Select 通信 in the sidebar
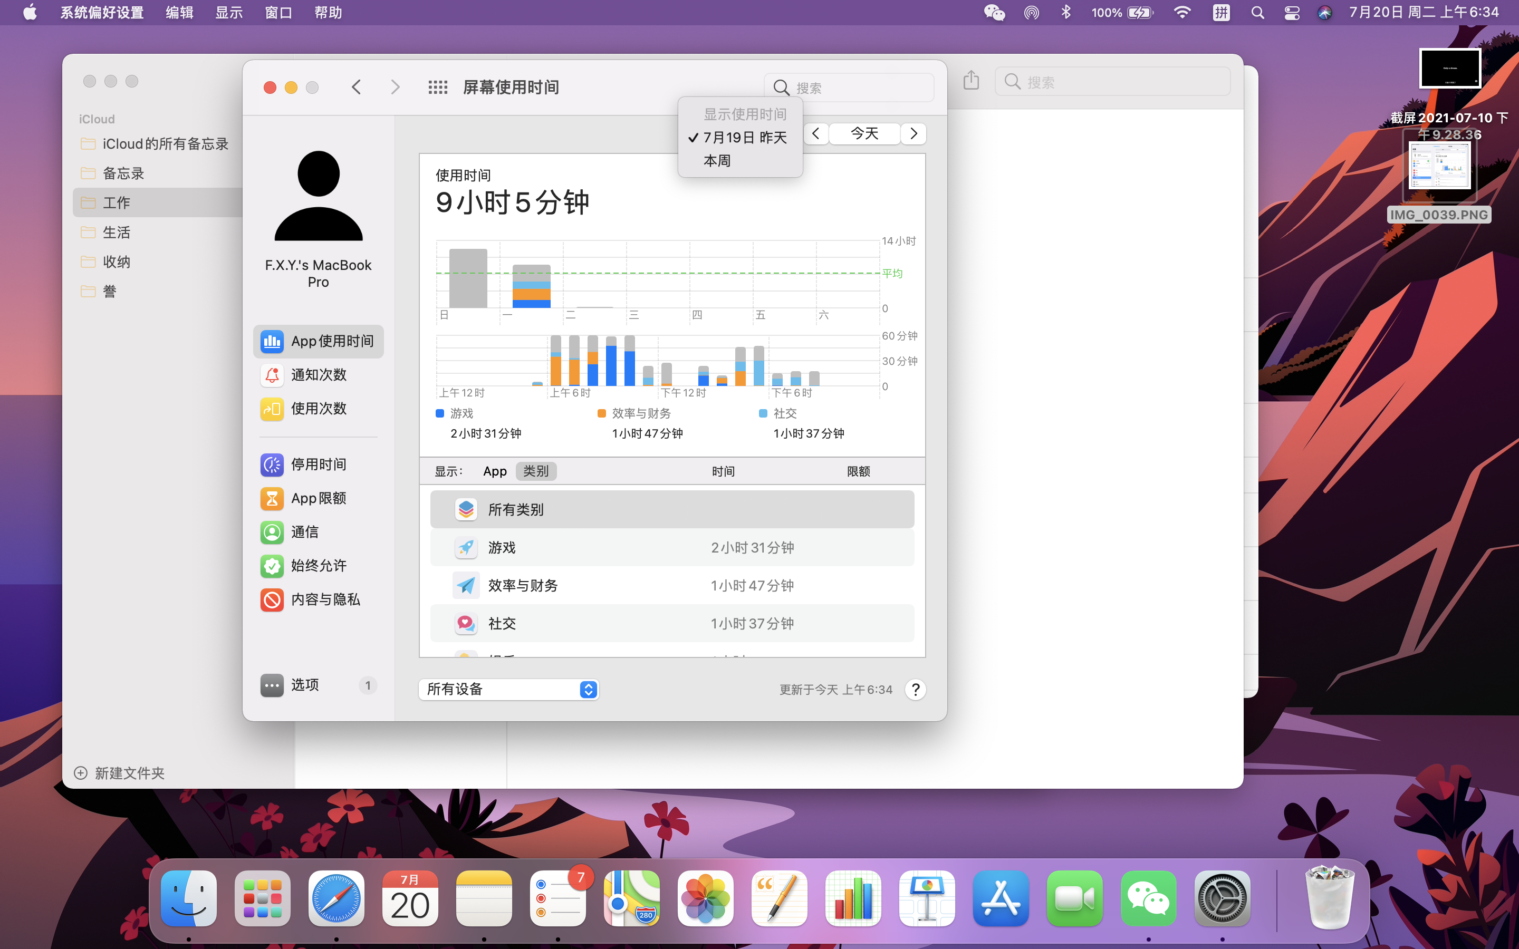The height and width of the screenshot is (949, 1519). pyautogui.click(x=304, y=532)
